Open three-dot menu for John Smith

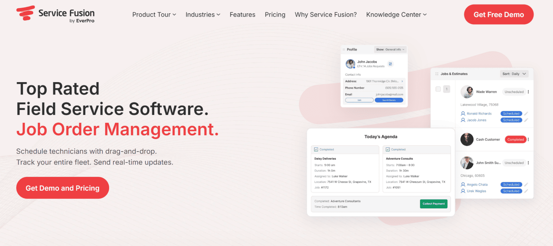(528, 163)
